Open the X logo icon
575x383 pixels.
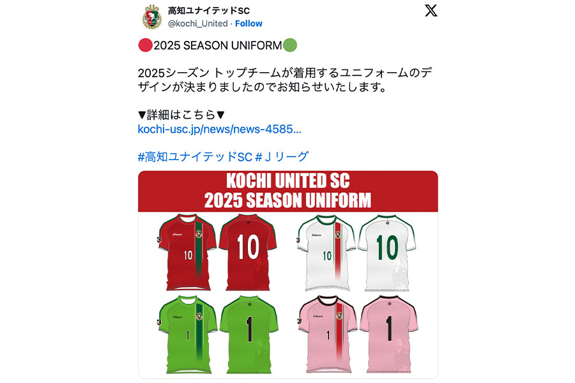click(431, 10)
